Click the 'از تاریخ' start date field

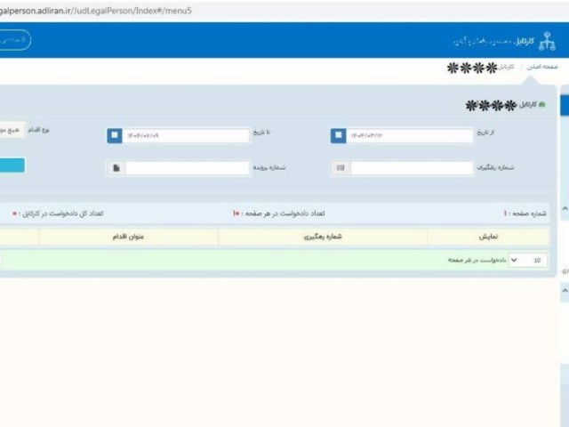(410, 135)
